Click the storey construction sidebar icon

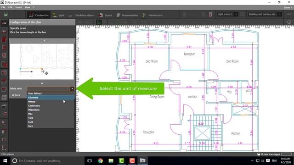click(4, 48)
